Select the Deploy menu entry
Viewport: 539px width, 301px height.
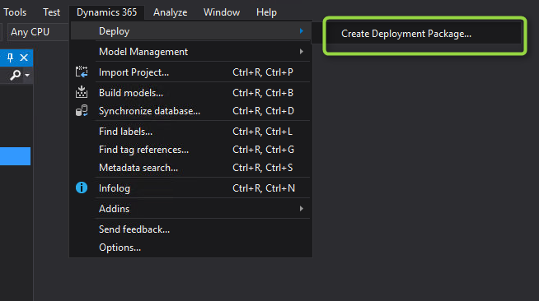[190, 31]
